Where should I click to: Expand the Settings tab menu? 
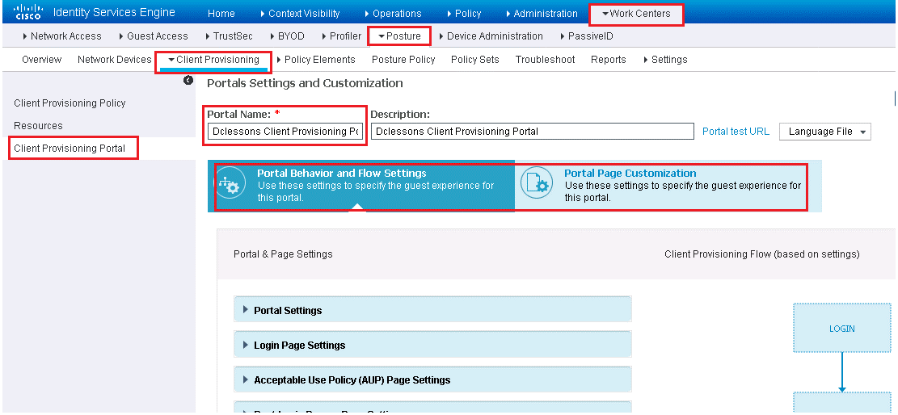pyautogui.click(x=665, y=60)
